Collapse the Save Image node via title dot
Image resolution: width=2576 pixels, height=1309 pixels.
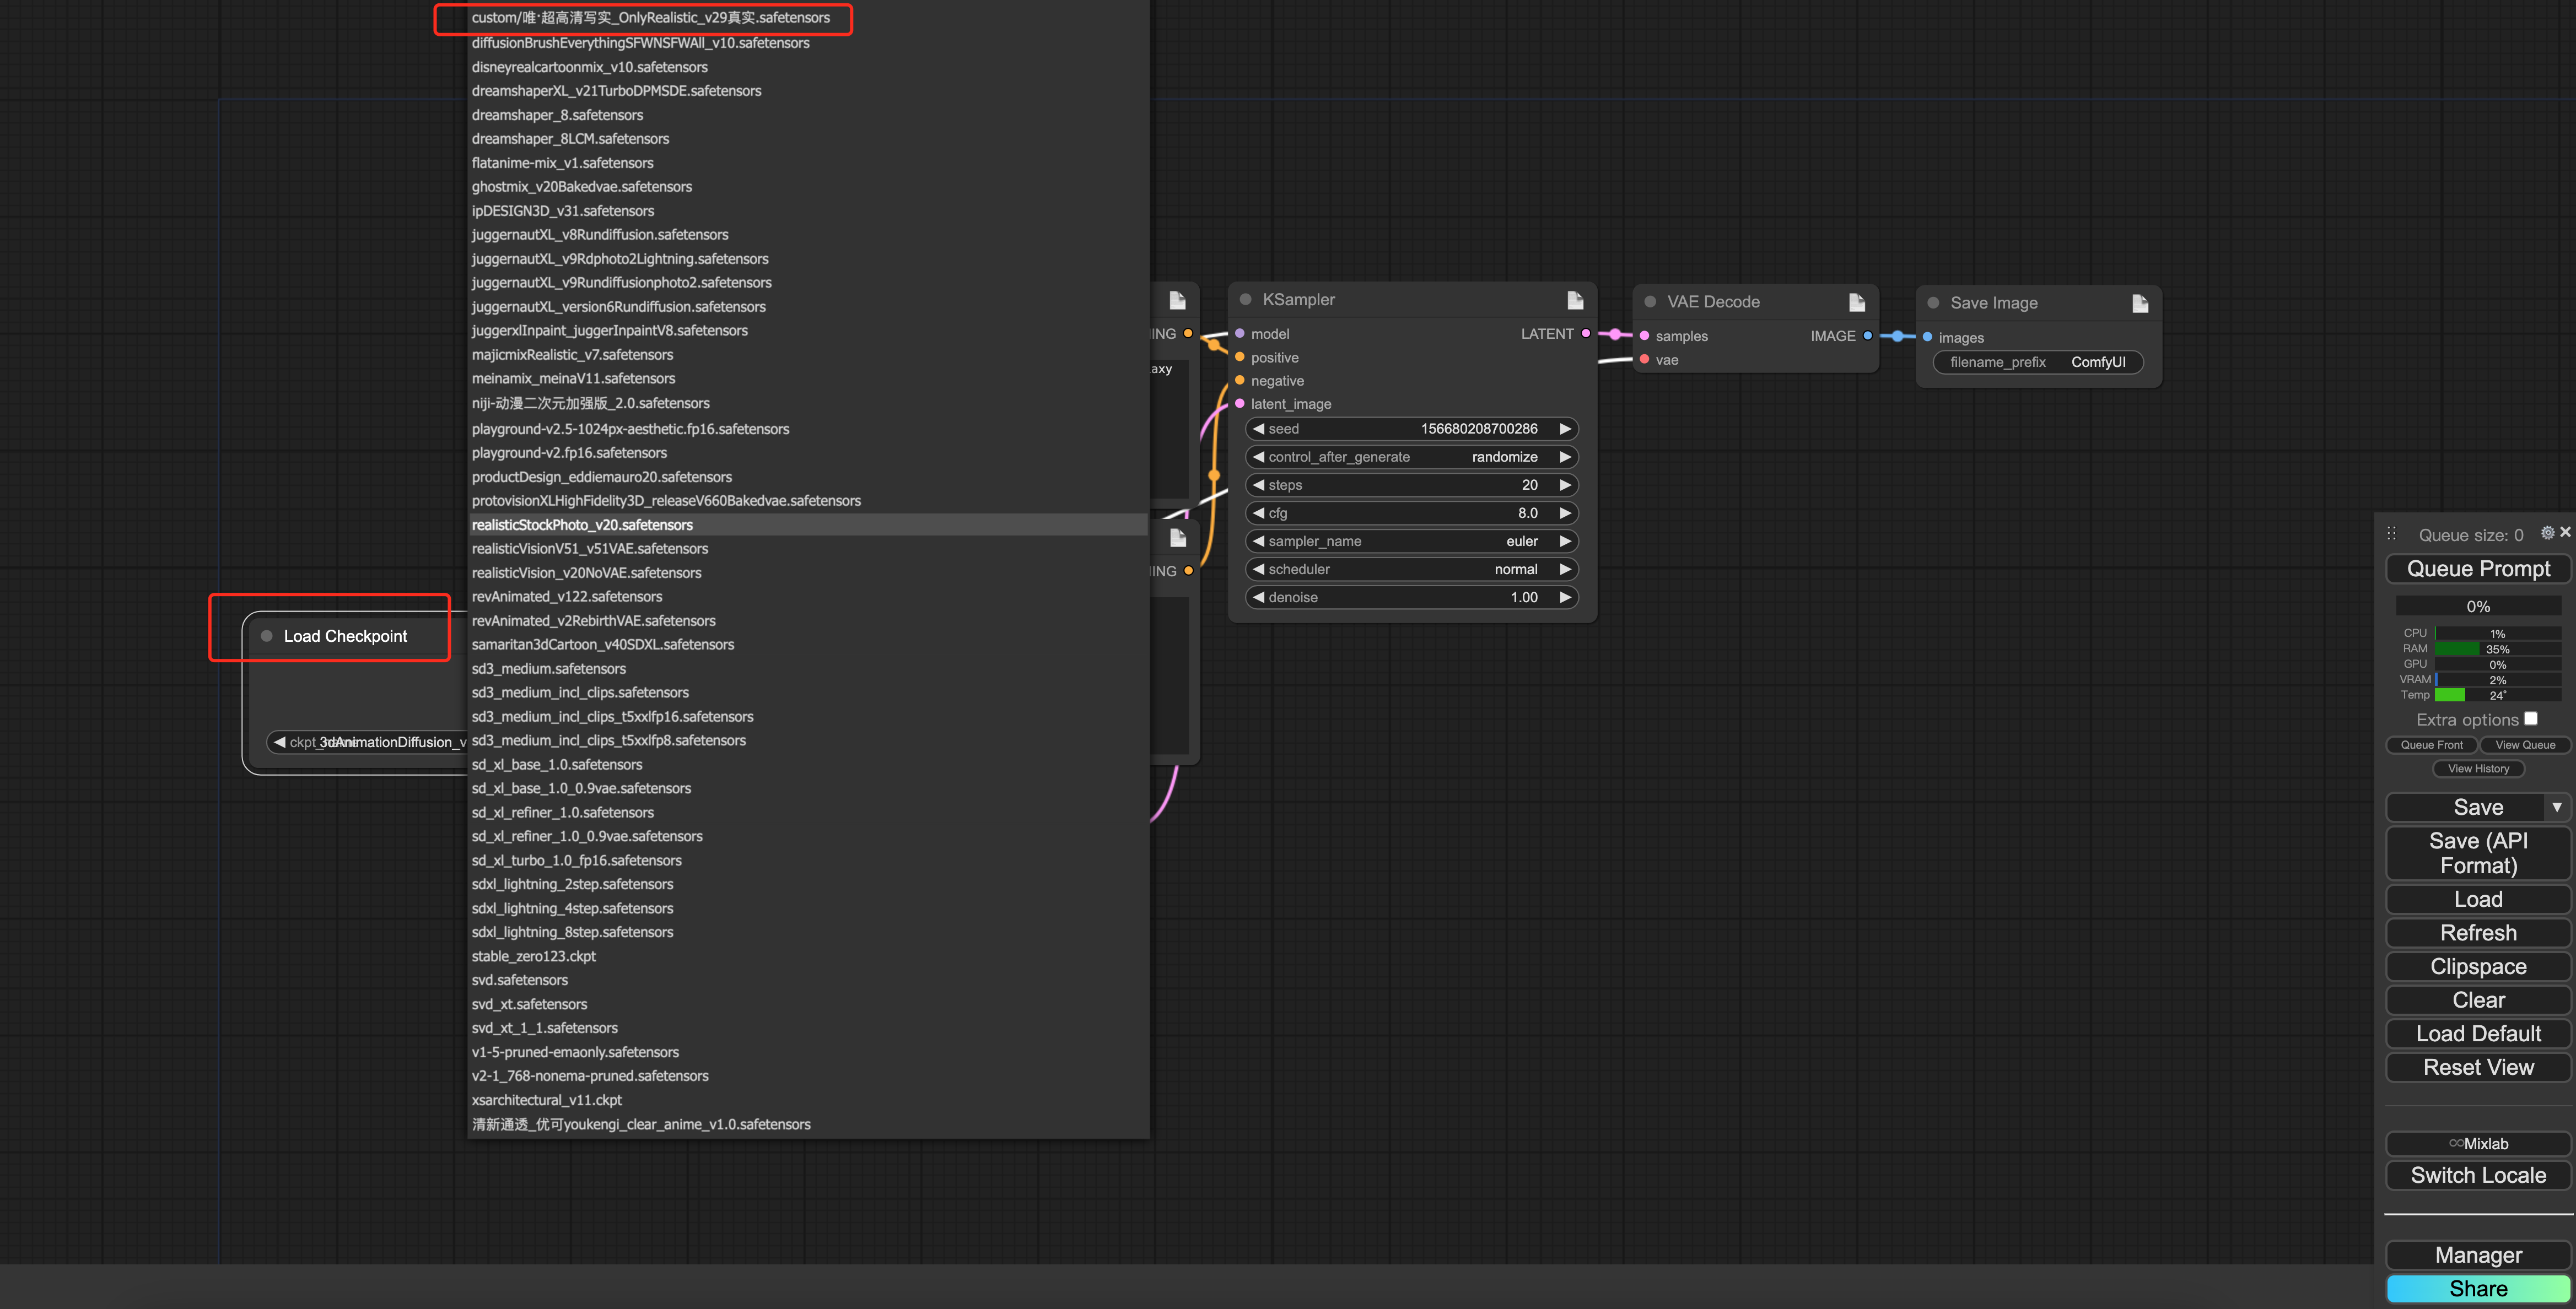(1933, 303)
